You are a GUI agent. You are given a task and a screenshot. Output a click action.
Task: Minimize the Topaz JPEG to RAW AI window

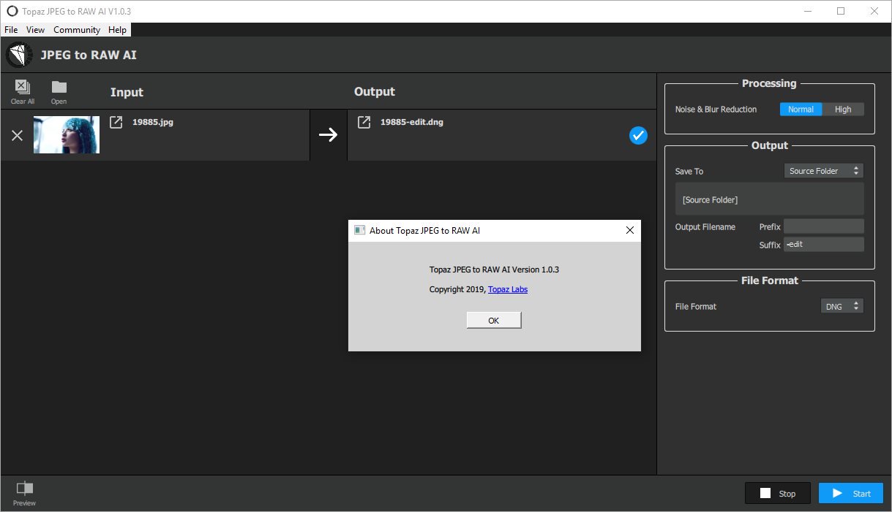[807, 11]
